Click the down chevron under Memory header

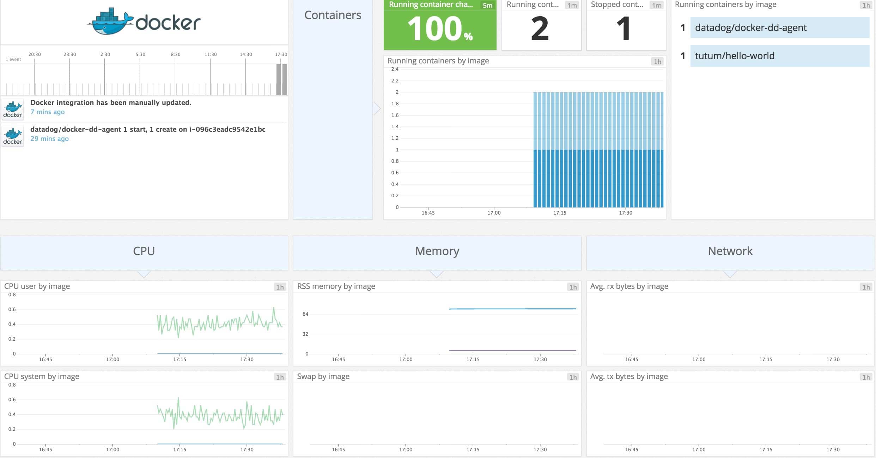[437, 274]
